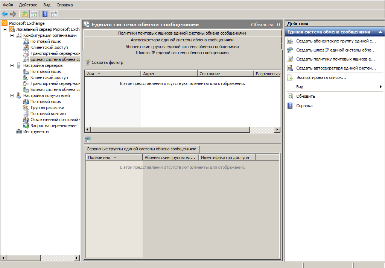The width and height of the screenshot is (385, 268).
Task: Sort by the Состояние column header
Action: coord(225,74)
